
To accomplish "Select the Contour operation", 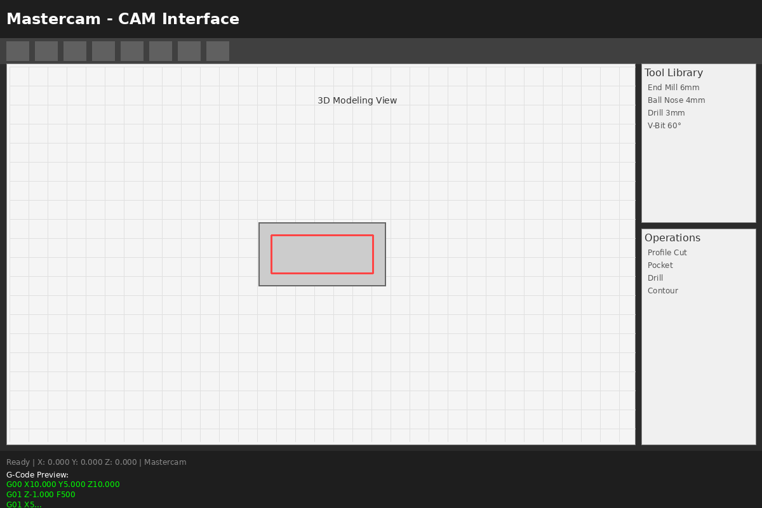I will pos(662,291).
